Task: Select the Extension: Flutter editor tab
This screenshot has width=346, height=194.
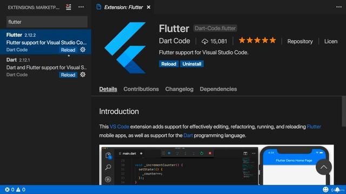Action: tap(123, 7)
